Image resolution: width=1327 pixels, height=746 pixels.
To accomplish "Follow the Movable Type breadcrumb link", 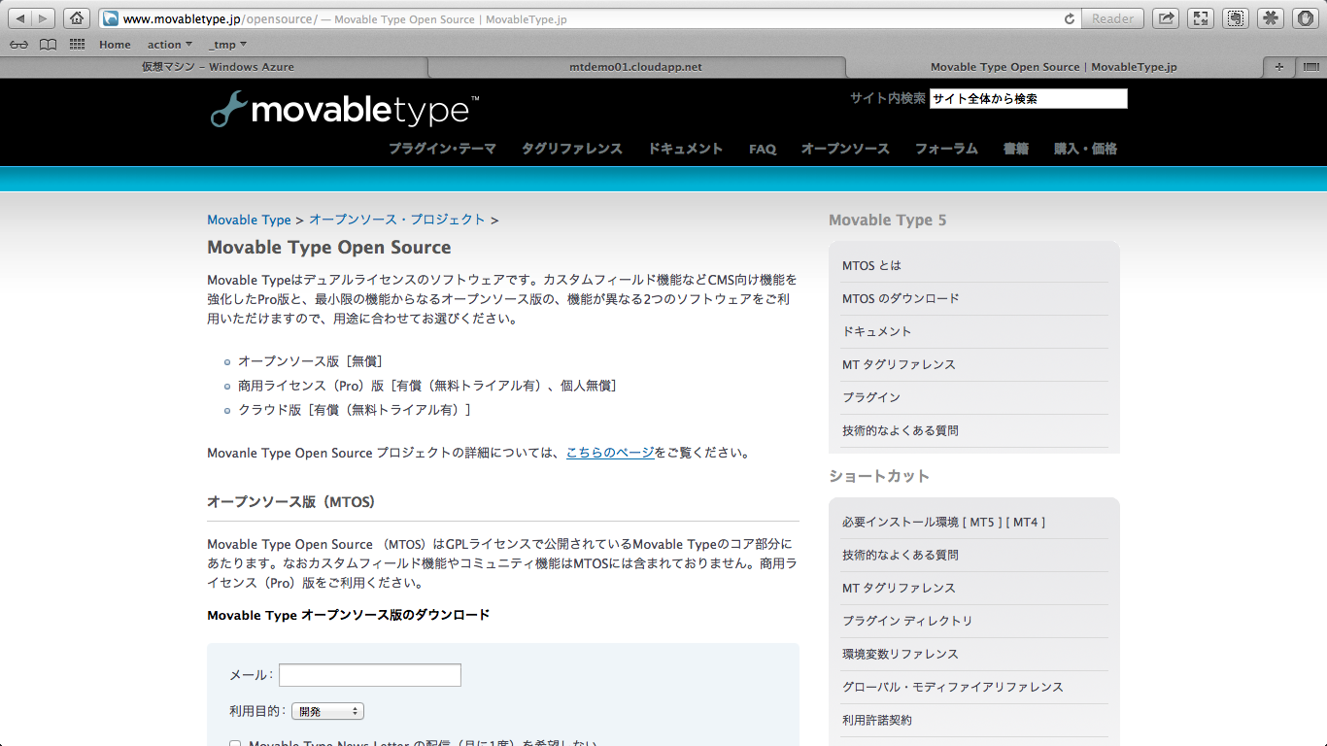I will pyautogui.click(x=249, y=220).
